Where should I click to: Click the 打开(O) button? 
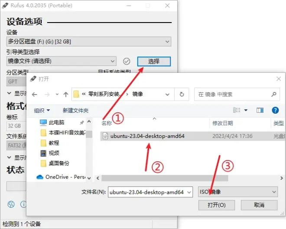[x=217, y=205]
